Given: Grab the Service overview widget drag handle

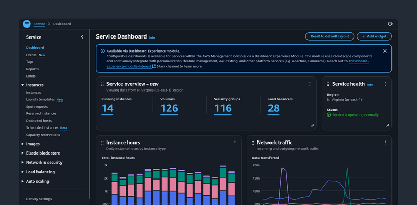Looking at the screenshot, I should pos(102,84).
